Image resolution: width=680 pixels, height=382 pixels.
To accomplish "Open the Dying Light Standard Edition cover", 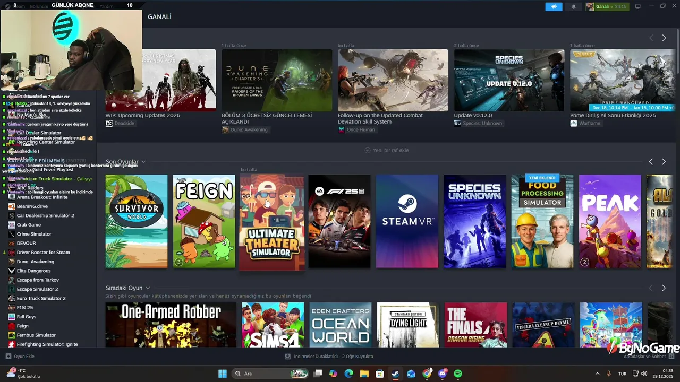I will point(408,325).
